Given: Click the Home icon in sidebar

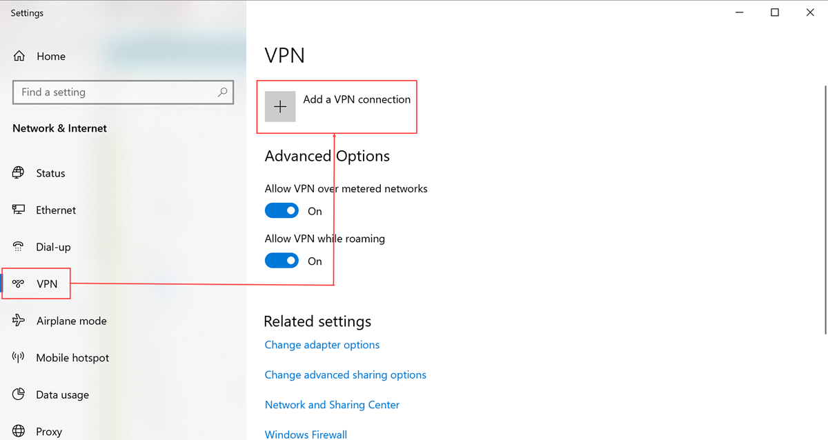Looking at the screenshot, I should pos(19,57).
